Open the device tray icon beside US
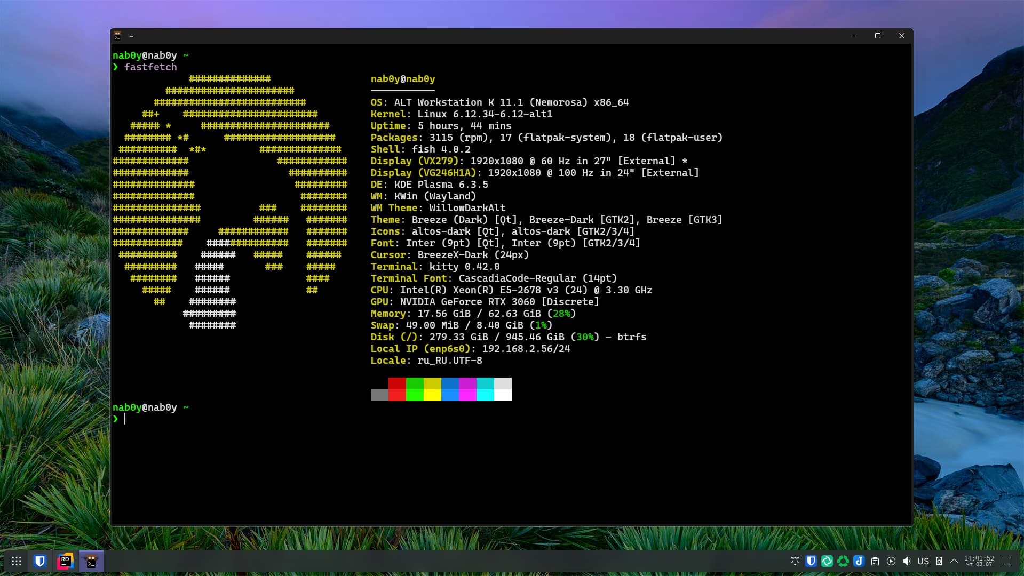 tap(939, 561)
